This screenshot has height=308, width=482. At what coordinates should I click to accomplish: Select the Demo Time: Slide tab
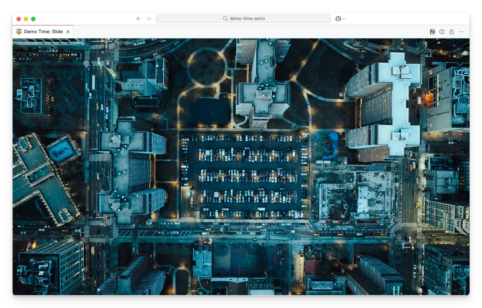(x=43, y=32)
